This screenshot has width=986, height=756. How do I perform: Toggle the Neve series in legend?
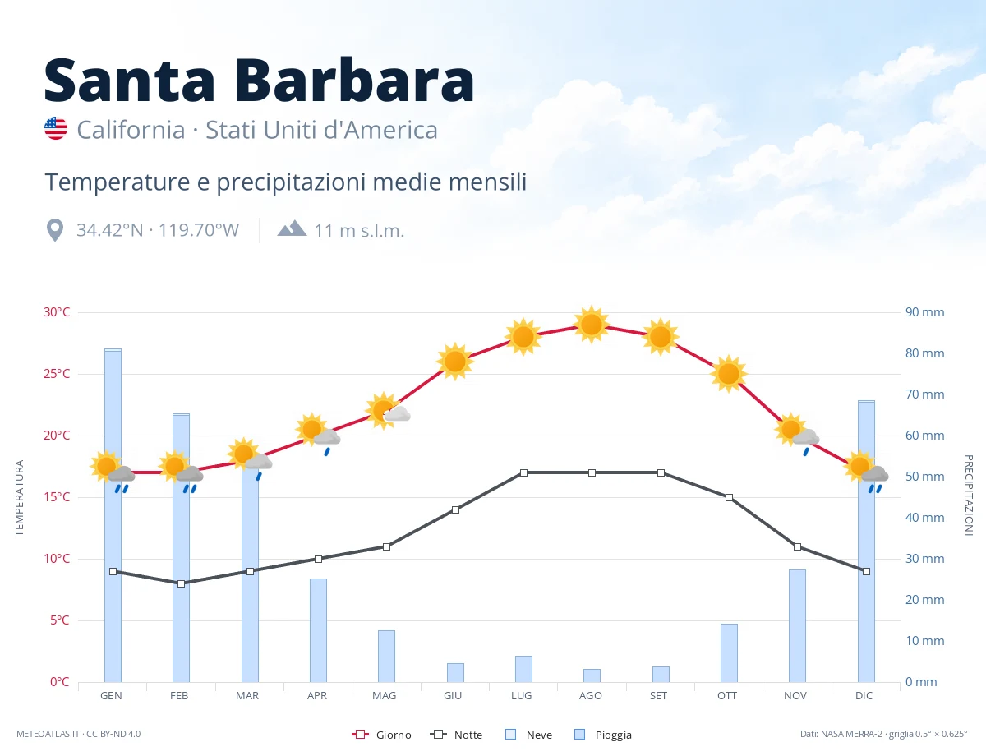[528, 735]
